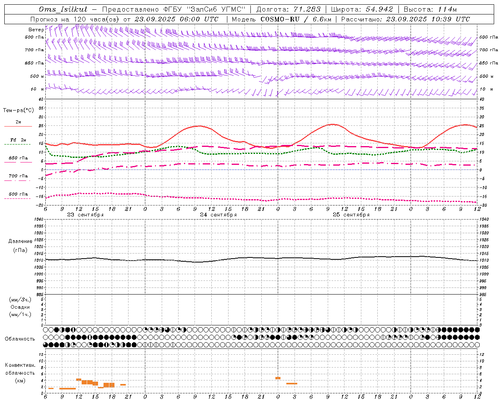This screenshot has height=400, width=500.
Task: Click the 'Прогноз на 120 часа(ов)' forecast text
Action: [75, 19]
